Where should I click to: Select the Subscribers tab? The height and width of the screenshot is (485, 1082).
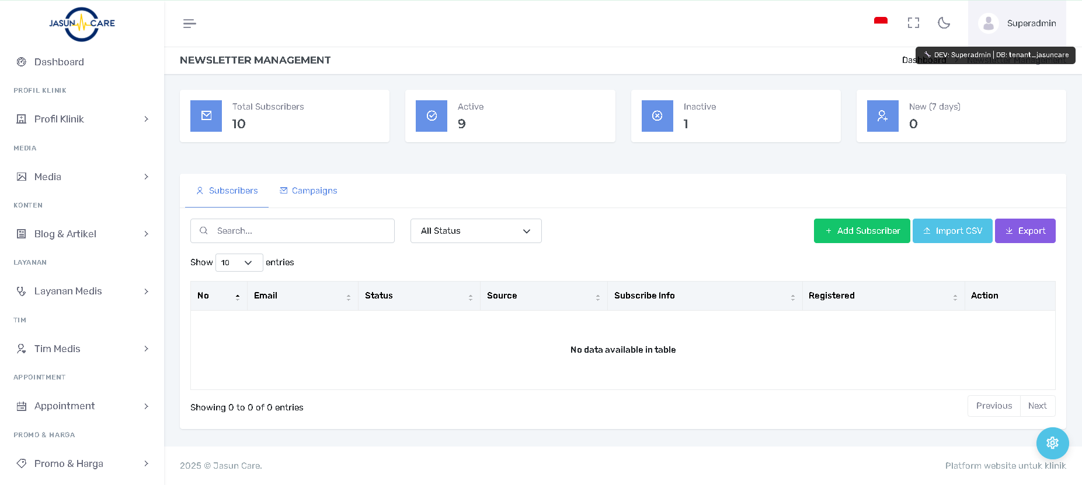[x=227, y=191]
